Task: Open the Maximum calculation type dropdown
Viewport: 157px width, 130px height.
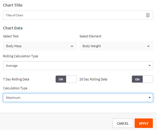Action: click(78, 98)
